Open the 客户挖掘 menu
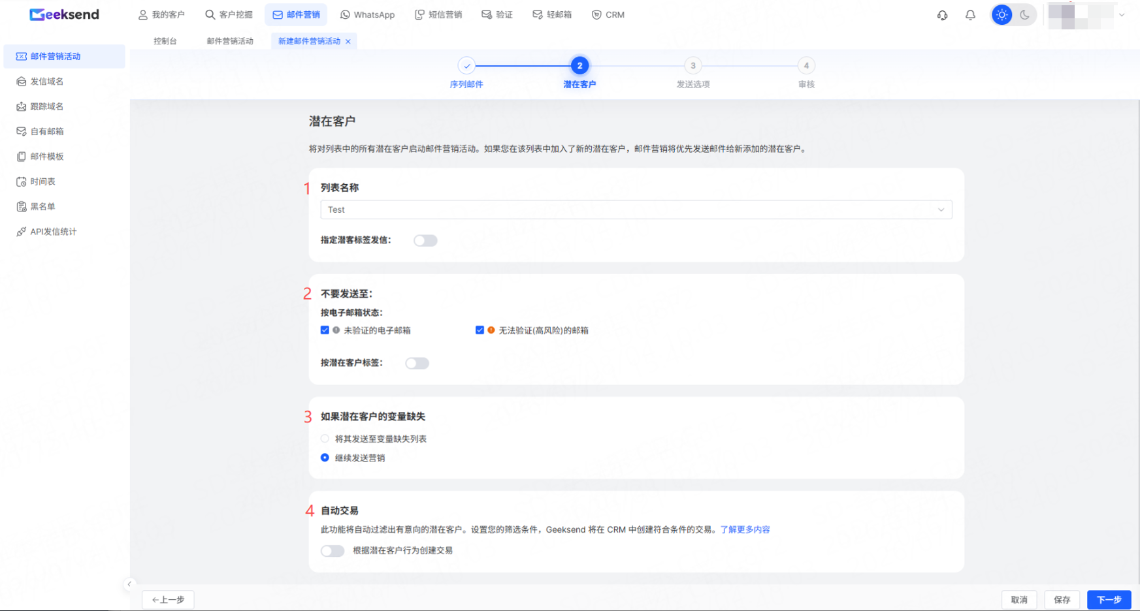Screen dimensions: 1140x611 click(229, 14)
